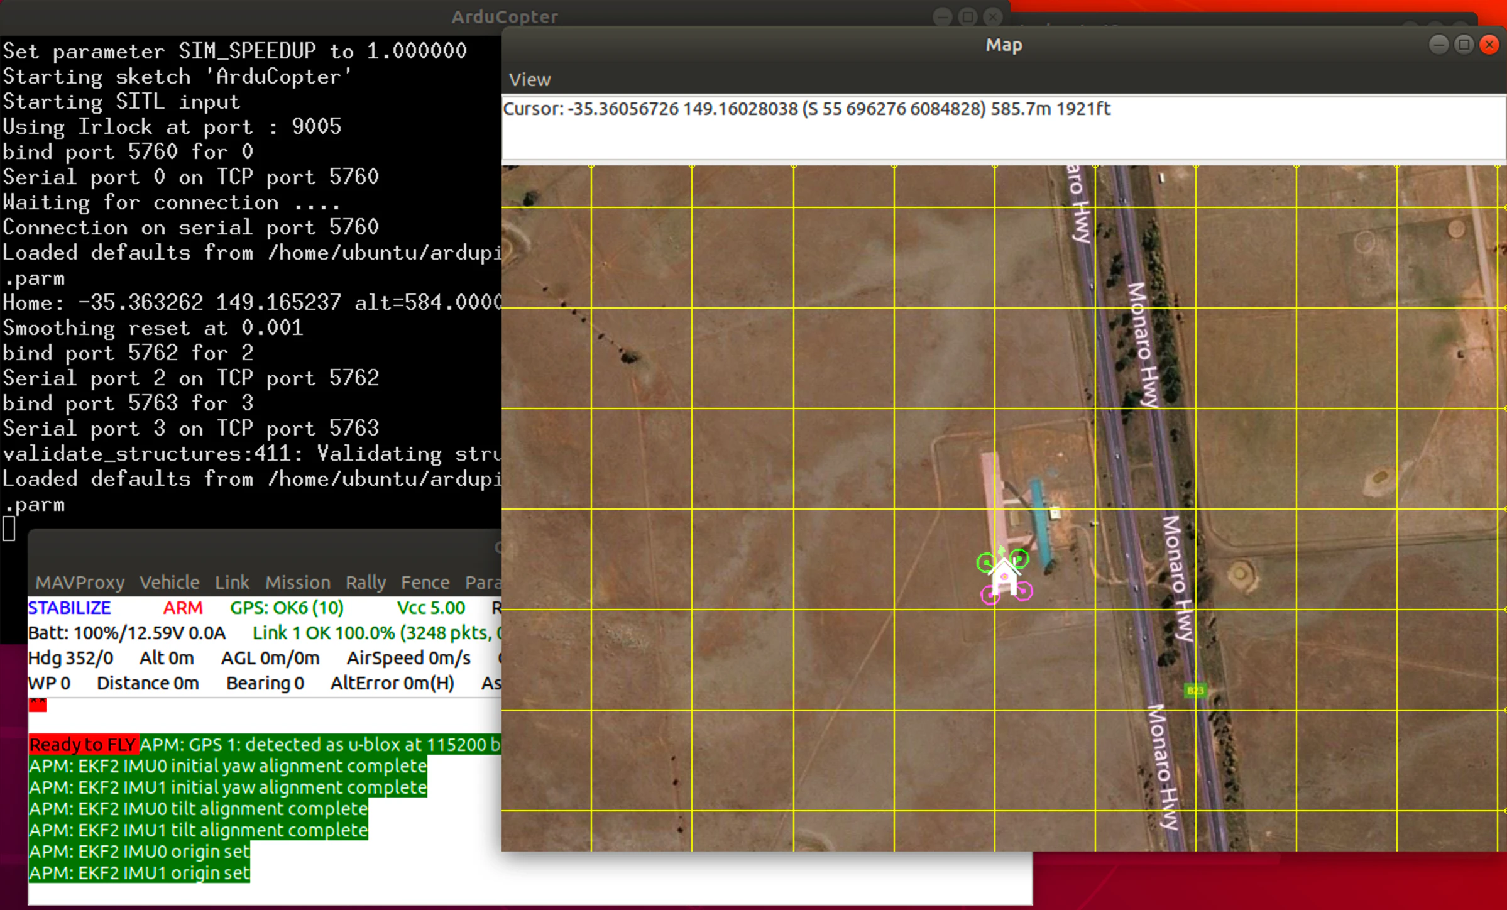Click the Distance 0m value
The width and height of the screenshot is (1507, 910).
coord(148,683)
